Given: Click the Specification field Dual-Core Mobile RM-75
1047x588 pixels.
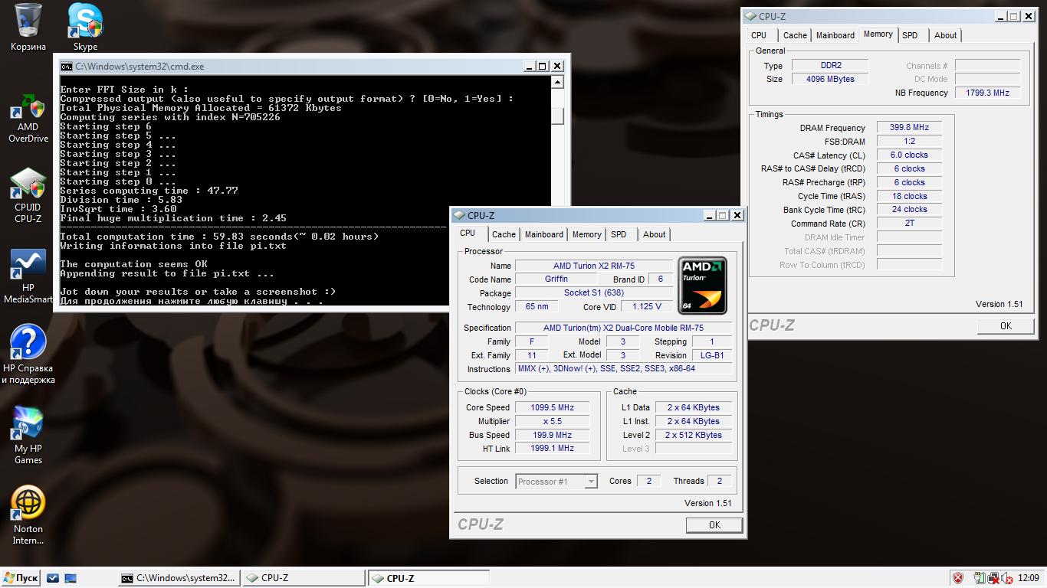Looking at the screenshot, I should pos(623,328).
